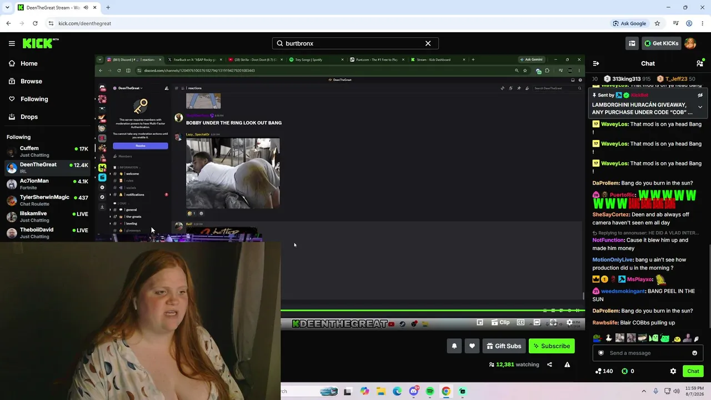
Task: Follow with the heart button
Action: pos(472,346)
